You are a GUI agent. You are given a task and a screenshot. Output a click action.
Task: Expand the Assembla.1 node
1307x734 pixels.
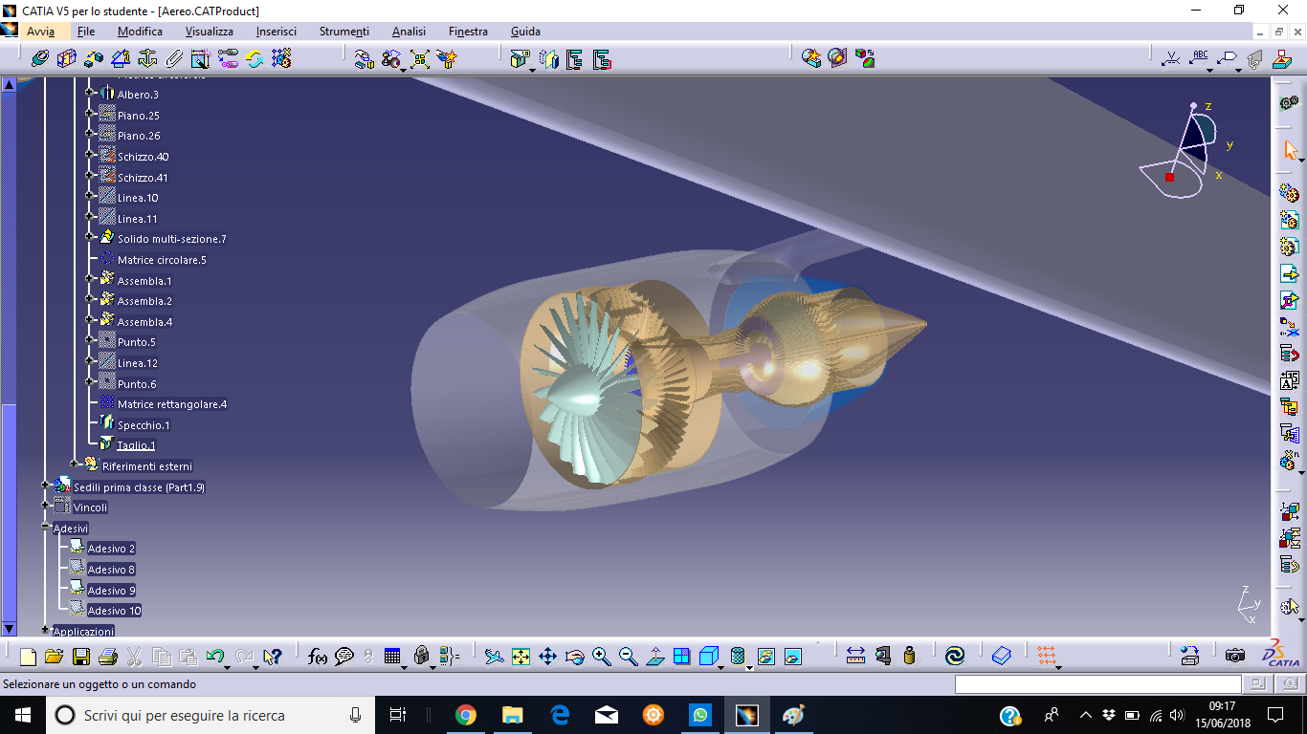coord(90,279)
